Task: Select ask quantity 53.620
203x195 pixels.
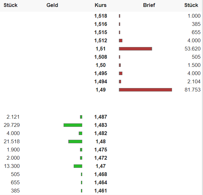Action: point(192,49)
